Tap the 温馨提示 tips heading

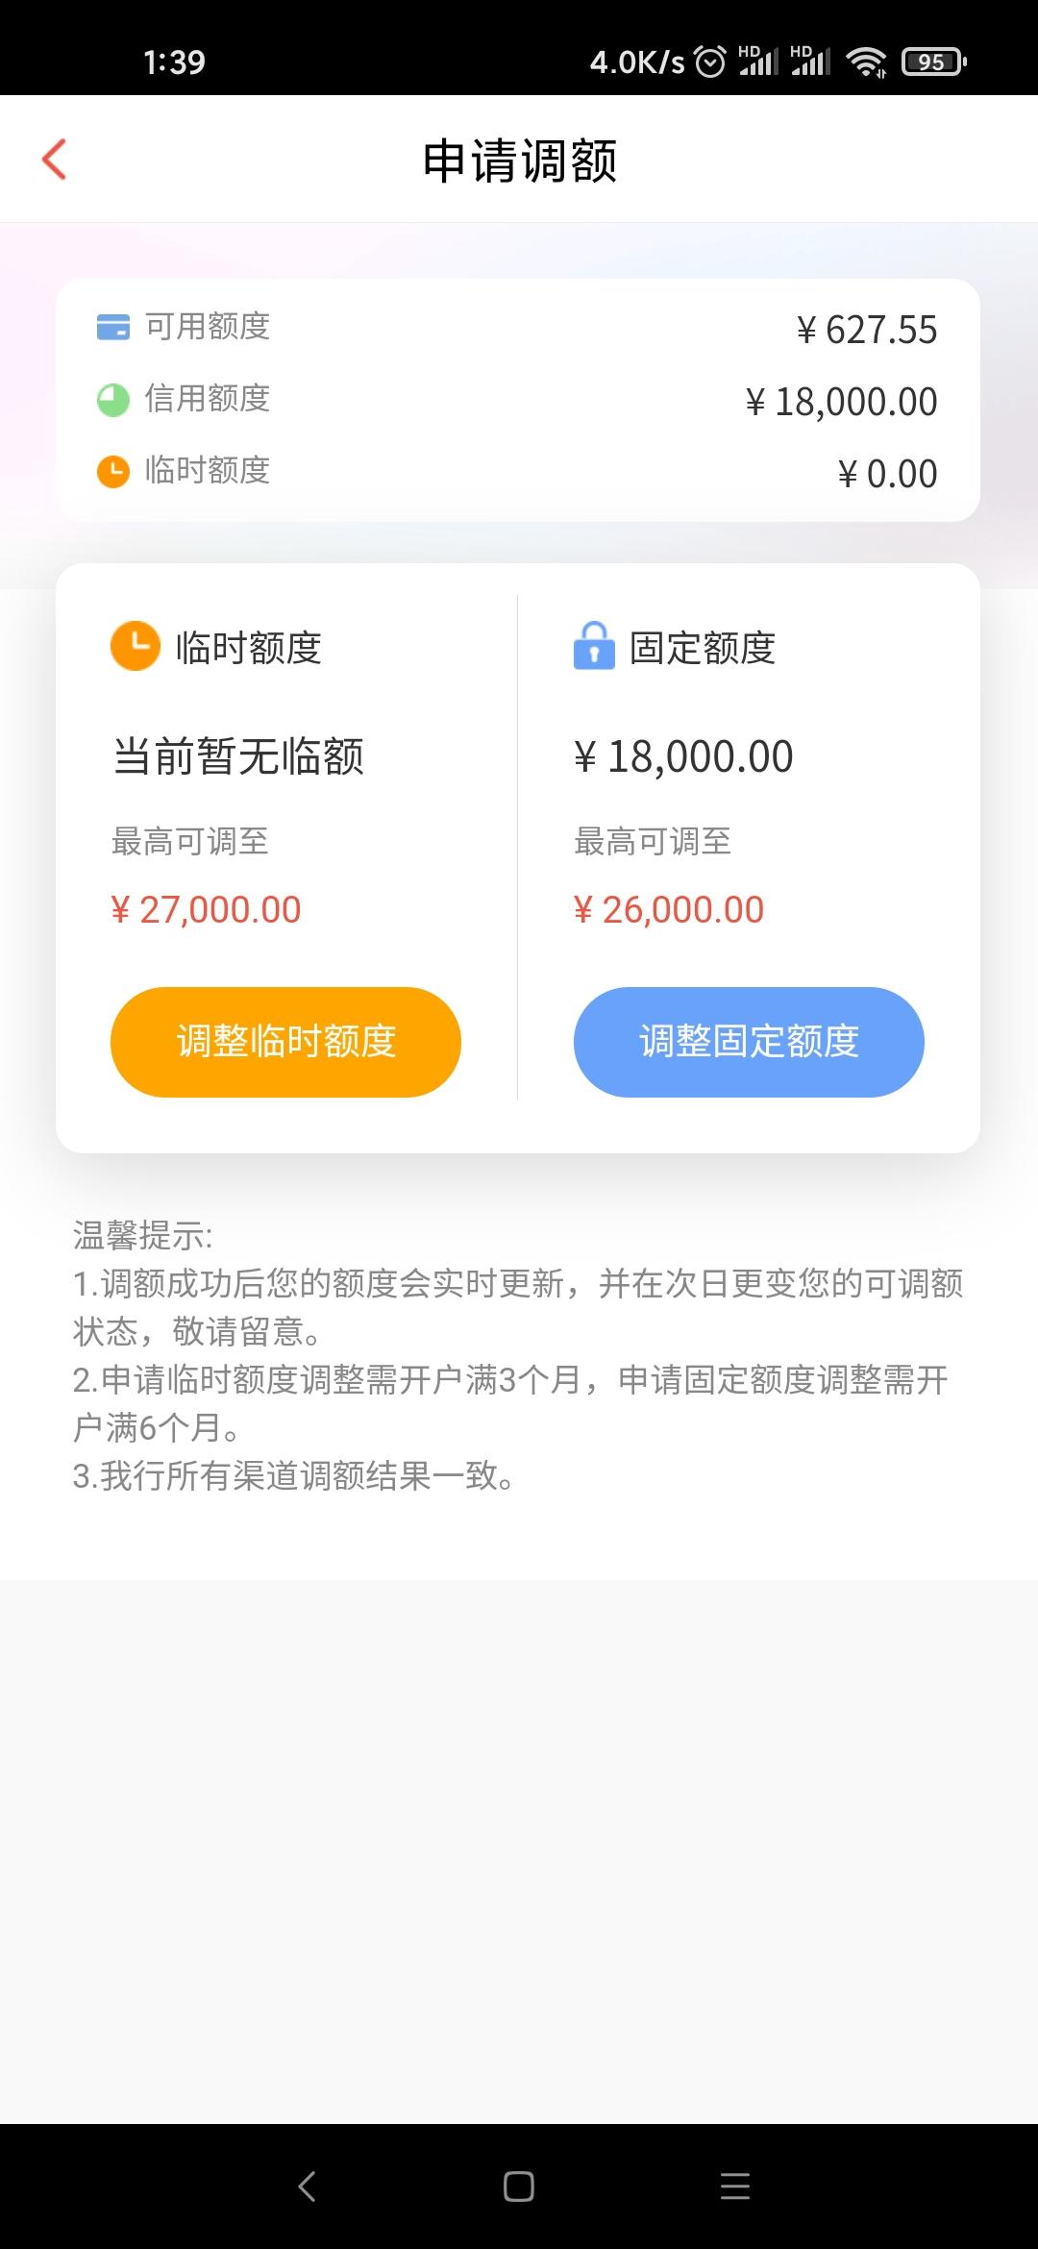142,1235
